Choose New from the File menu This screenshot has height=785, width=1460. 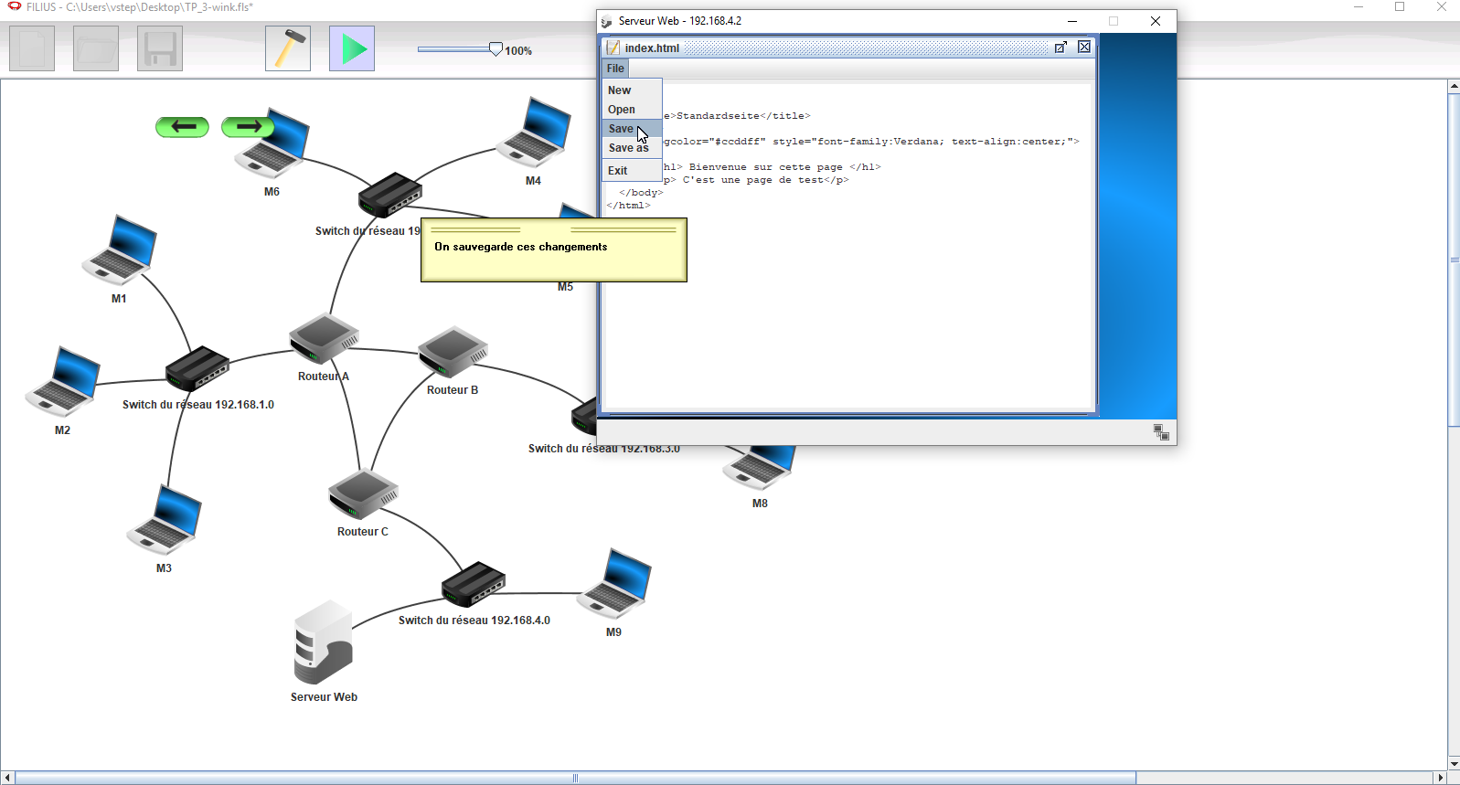[631, 90]
